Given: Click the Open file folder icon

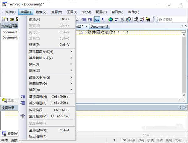Looking at the screenshot, I should [x=12, y=19].
